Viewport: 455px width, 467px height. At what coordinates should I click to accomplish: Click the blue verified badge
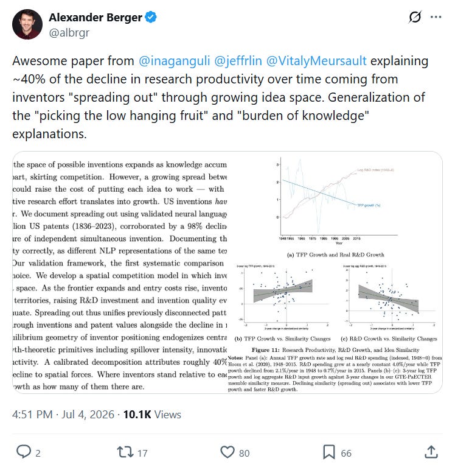pos(151,17)
